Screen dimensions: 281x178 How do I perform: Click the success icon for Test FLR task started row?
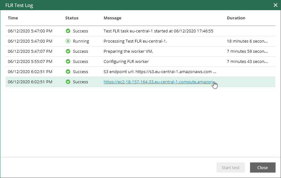(68, 31)
